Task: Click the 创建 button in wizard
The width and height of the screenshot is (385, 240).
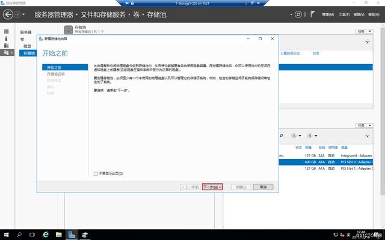Action: pyautogui.click(x=241, y=187)
